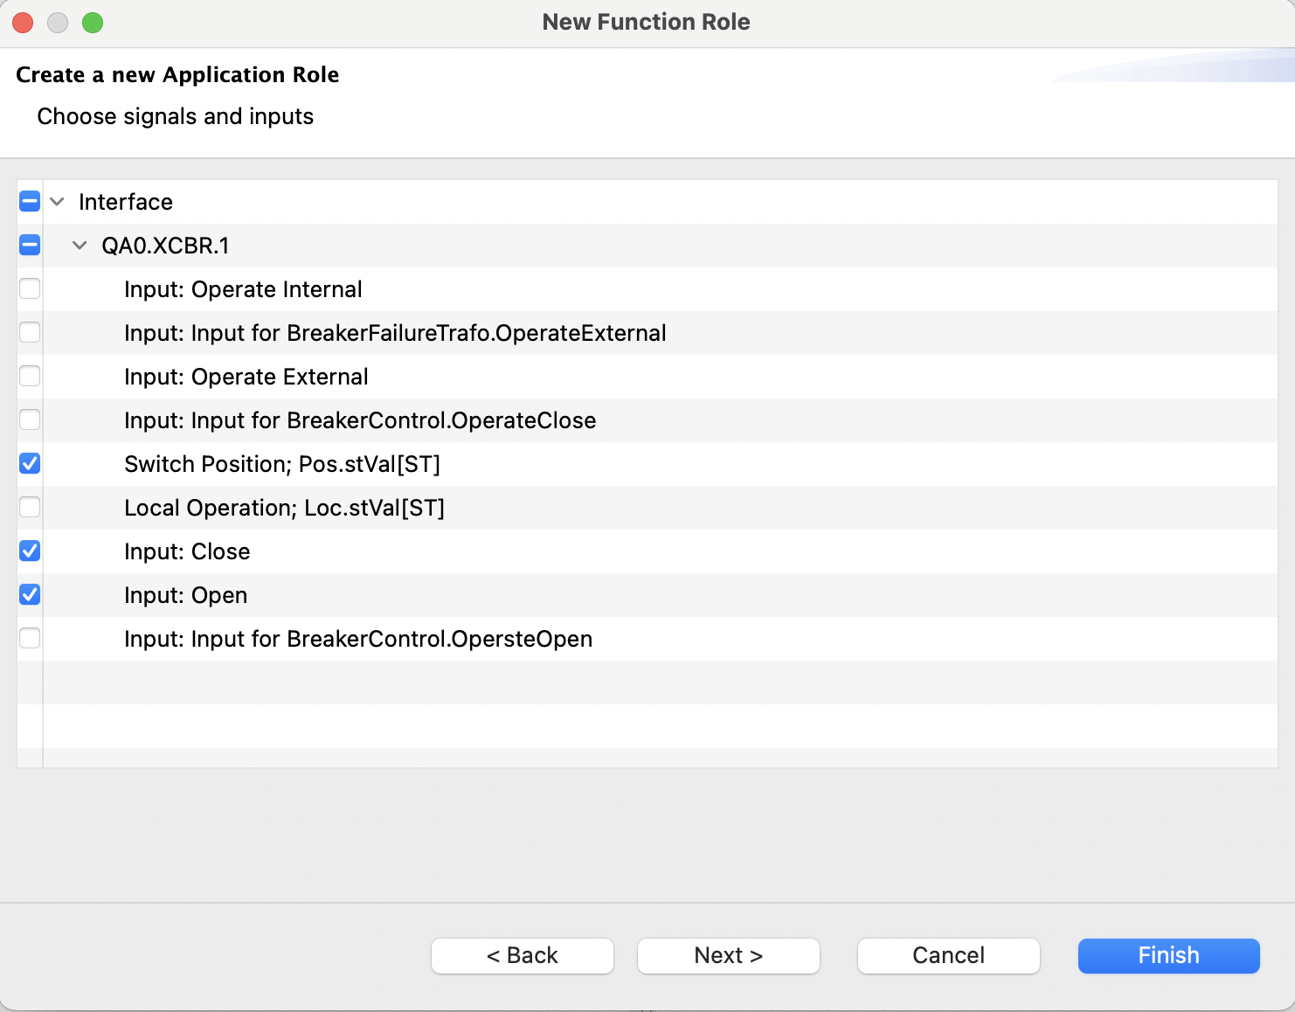
Task: Proceed using the Next button
Action: click(728, 955)
